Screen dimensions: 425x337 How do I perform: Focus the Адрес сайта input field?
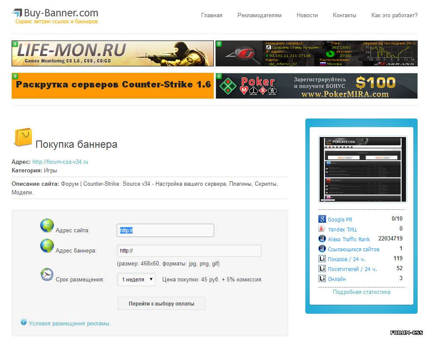coord(165,231)
